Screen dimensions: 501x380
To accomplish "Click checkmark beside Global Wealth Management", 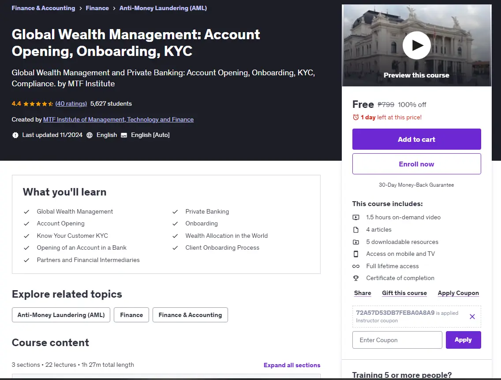I will click(x=26, y=212).
